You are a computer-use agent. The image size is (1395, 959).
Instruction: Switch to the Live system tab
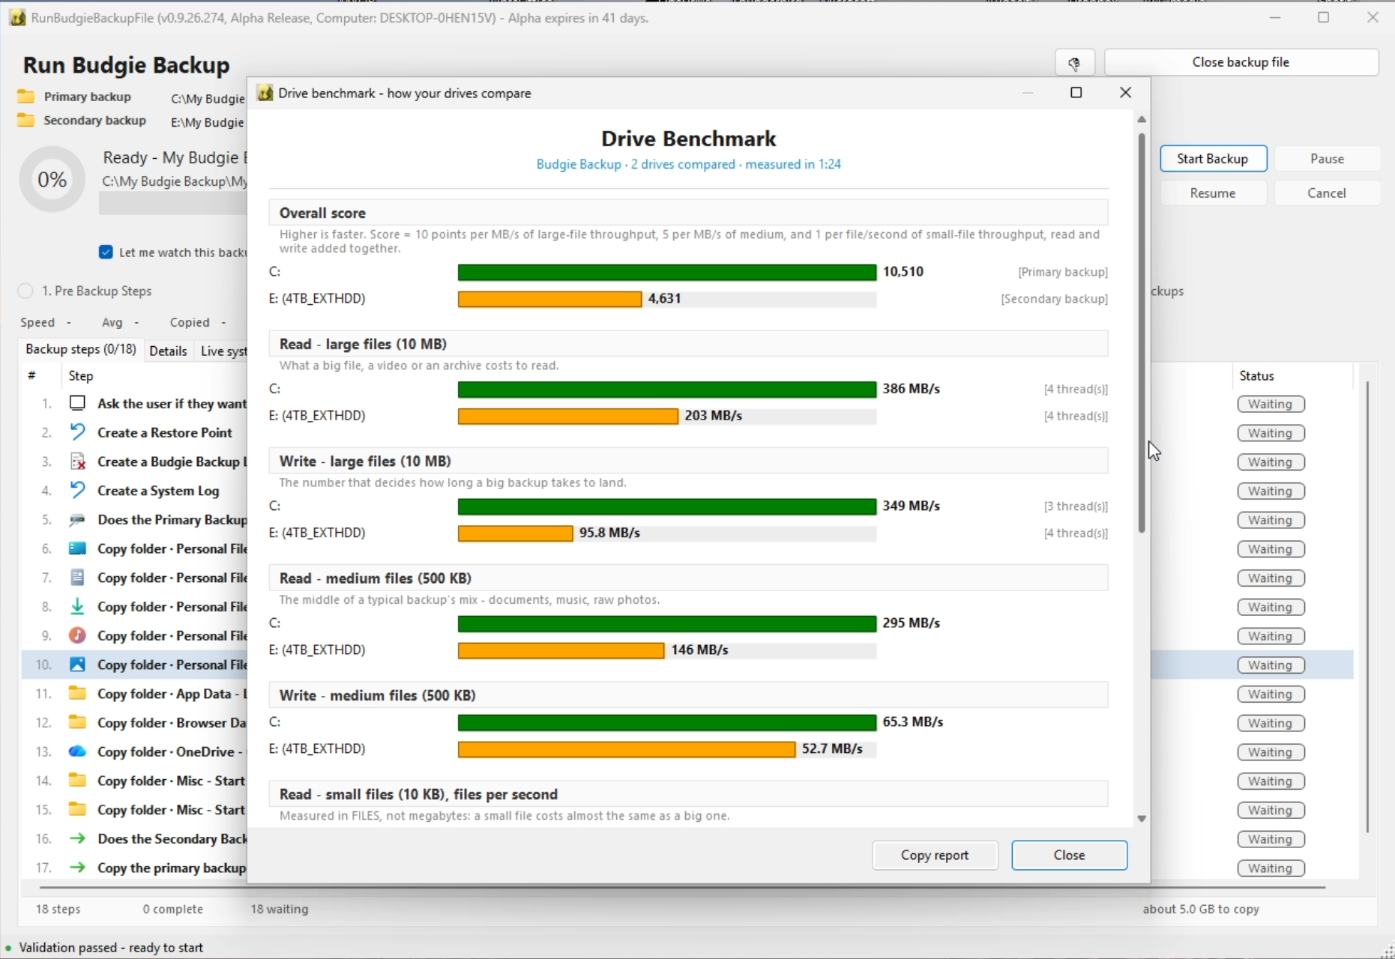point(223,351)
